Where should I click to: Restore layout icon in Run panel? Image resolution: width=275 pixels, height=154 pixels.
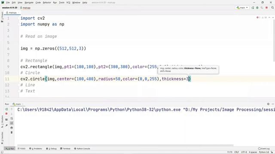tap(6, 120)
